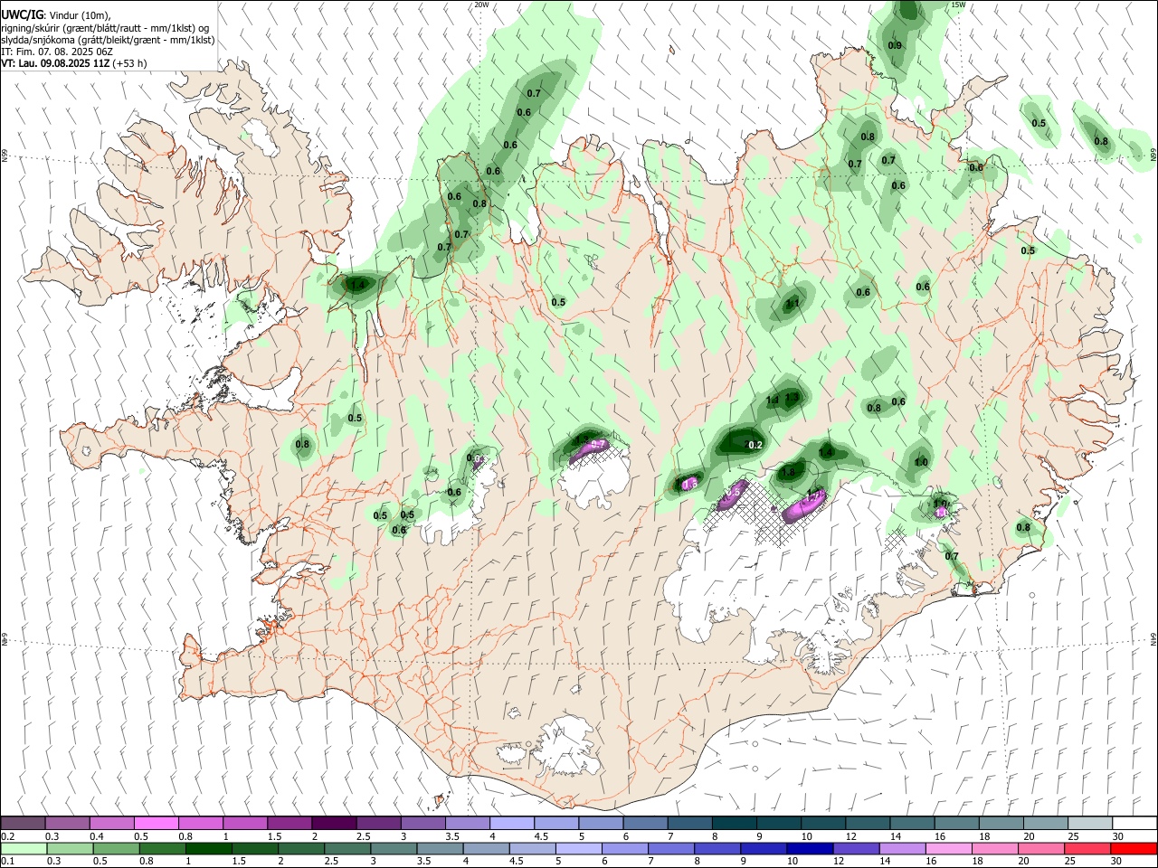Screen dimensions: 1158x868
Task: Pick the dark plum swatch above the 0.2 label
Action: click(23, 823)
